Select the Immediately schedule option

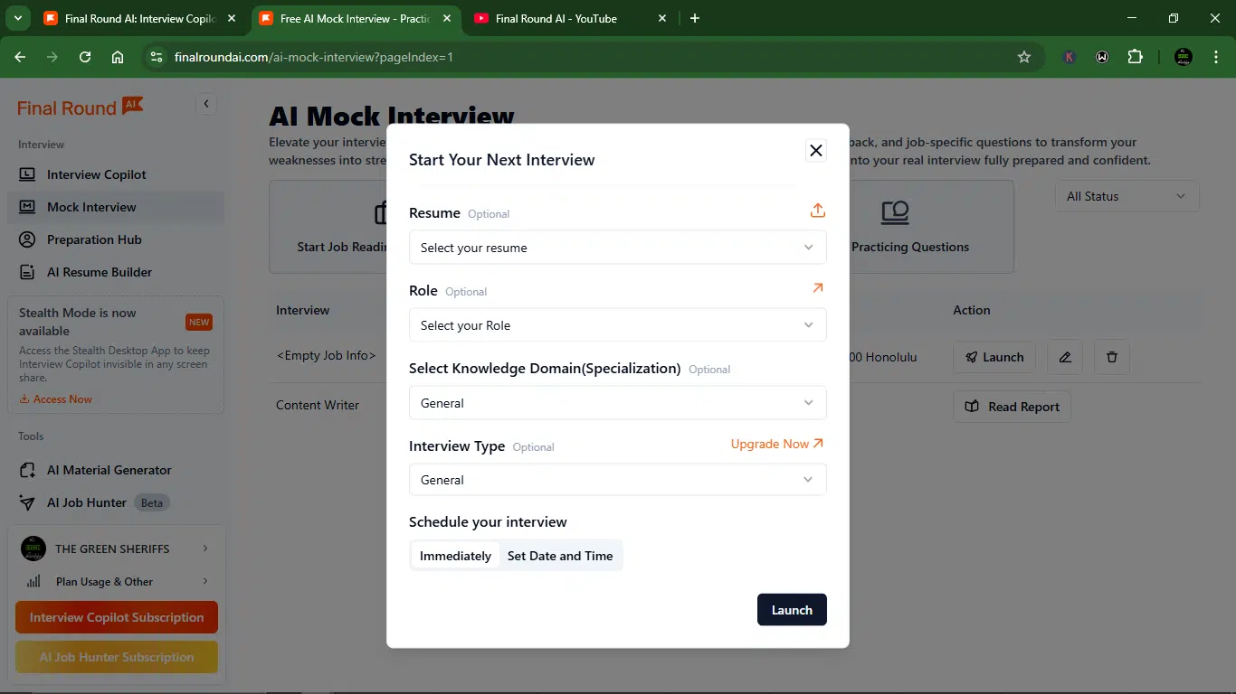pos(455,556)
